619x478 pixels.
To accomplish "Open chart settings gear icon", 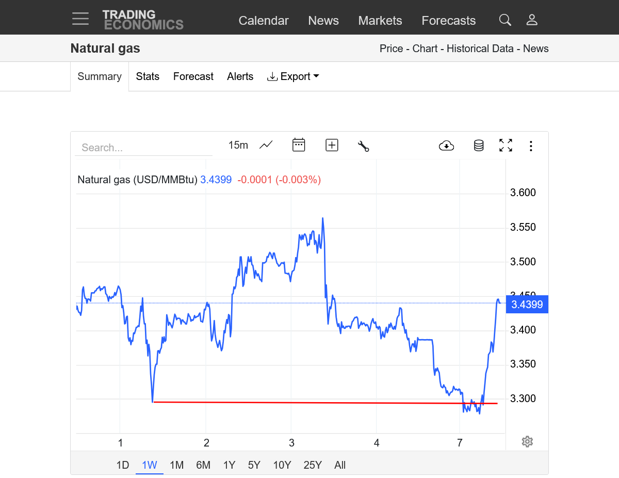I will click(x=527, y=441).
